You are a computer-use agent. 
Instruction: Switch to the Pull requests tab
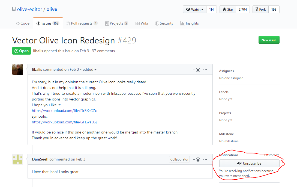click(82, 23)
